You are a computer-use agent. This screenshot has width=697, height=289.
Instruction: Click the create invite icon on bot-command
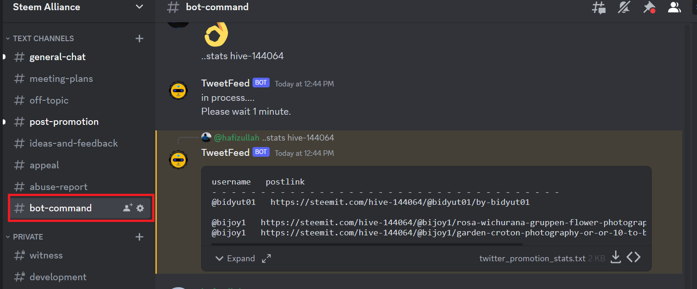[x=128, y=208]
